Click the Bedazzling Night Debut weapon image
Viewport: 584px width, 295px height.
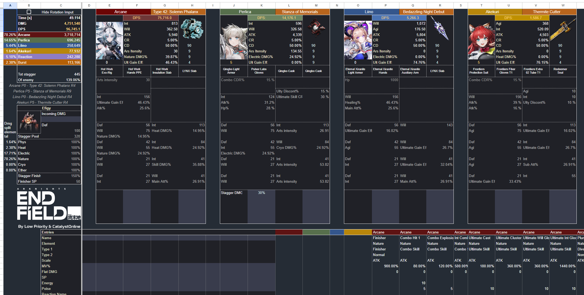pyautogui.click(x=440, y=28)
